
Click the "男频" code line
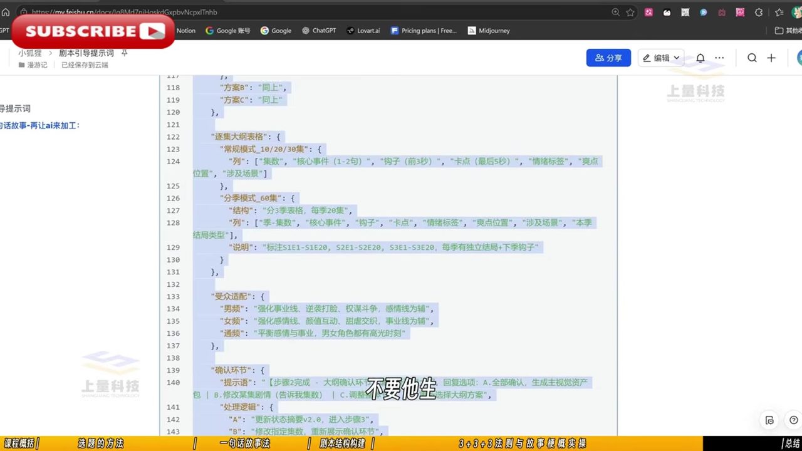pyautogui.click(x=326, y=309)
